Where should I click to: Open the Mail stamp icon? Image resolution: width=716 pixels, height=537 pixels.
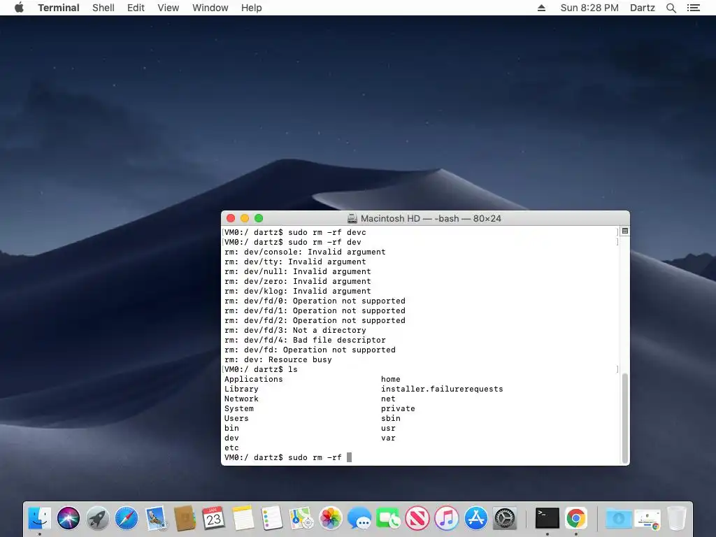[x=156, y=518]
